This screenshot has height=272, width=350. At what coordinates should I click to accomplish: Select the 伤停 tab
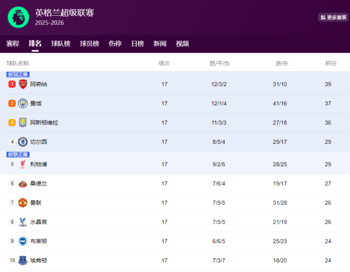(x=115, y=43)
